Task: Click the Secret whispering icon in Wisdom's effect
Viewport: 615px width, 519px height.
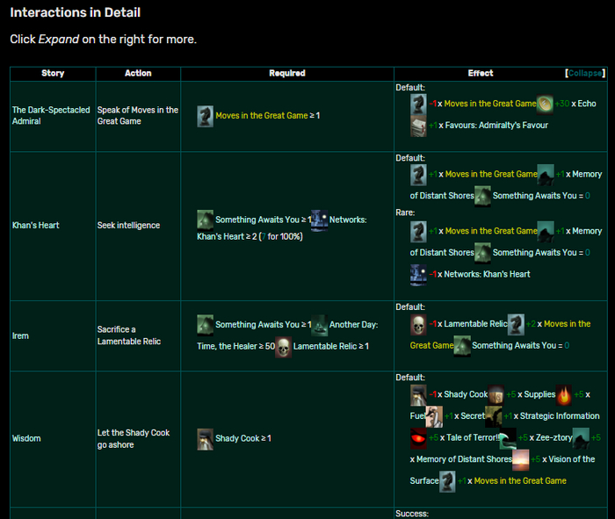Action: [434, 416]
